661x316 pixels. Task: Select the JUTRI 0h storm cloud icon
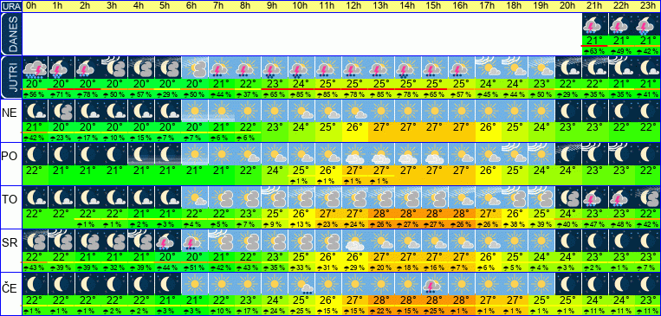coord(35,68)
